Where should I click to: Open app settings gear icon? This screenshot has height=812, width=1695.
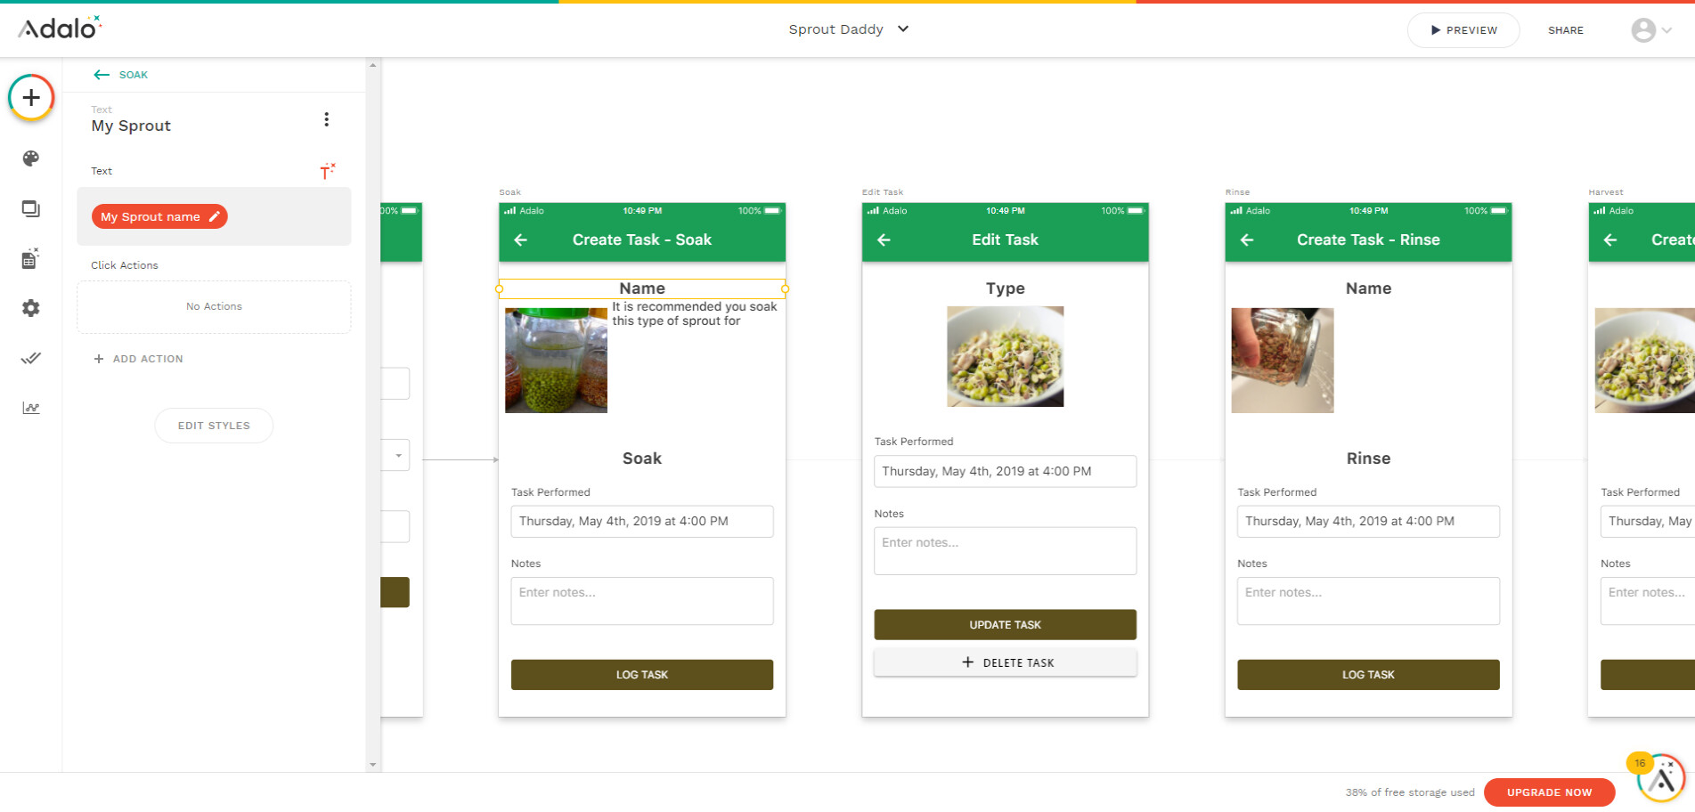[x=31, y=308]
